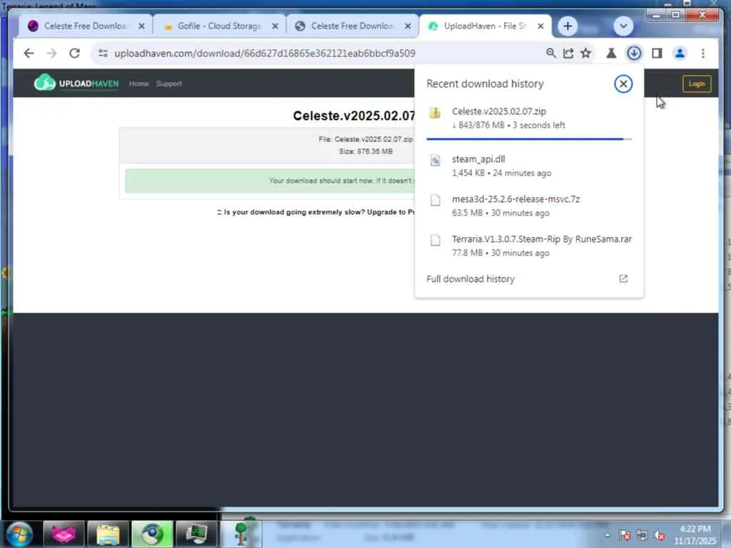
Task: Click the Action Center flag tray icon
Action: tap(625, 535)
